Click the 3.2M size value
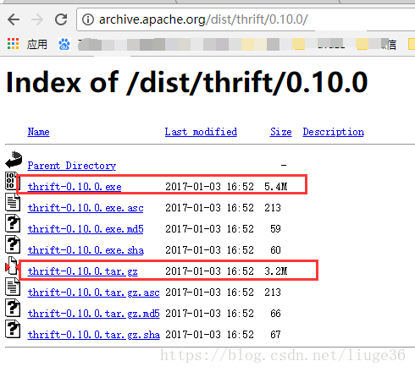 [x=276, y=271]
